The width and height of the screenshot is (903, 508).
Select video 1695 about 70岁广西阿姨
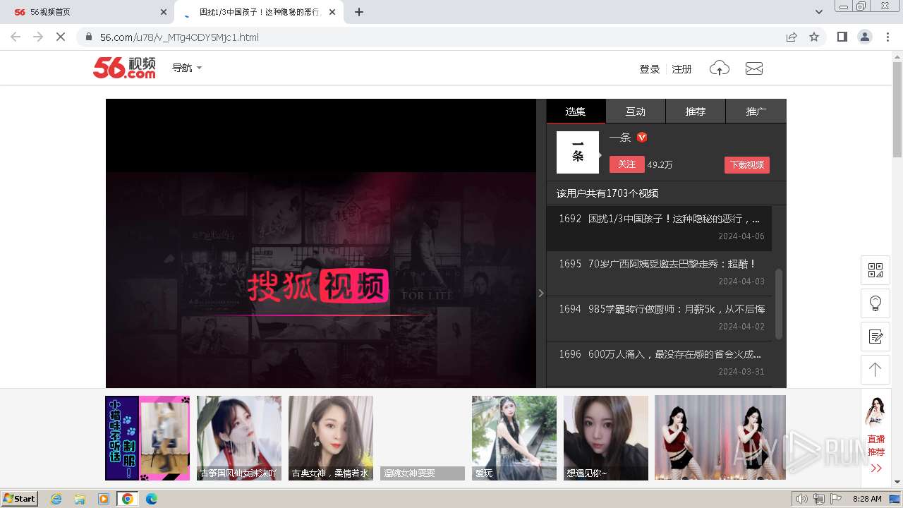[x=659, y=273]
